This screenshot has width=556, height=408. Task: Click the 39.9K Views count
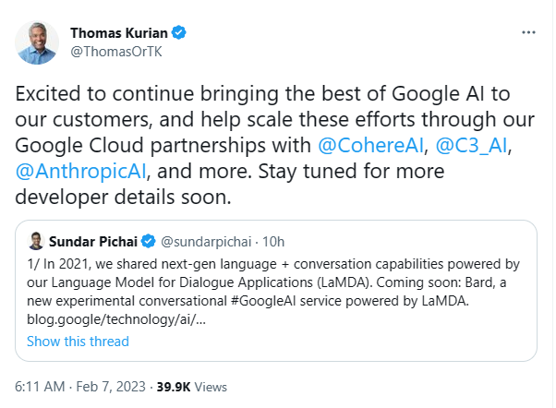click(192, 387)
